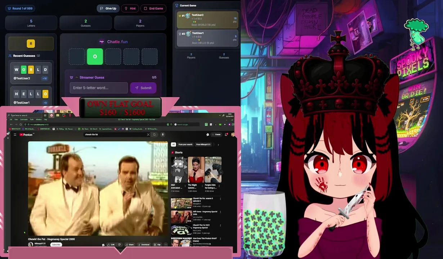Focus the 5-letter word input field
443x259 pixels.
tap(99, 88)
